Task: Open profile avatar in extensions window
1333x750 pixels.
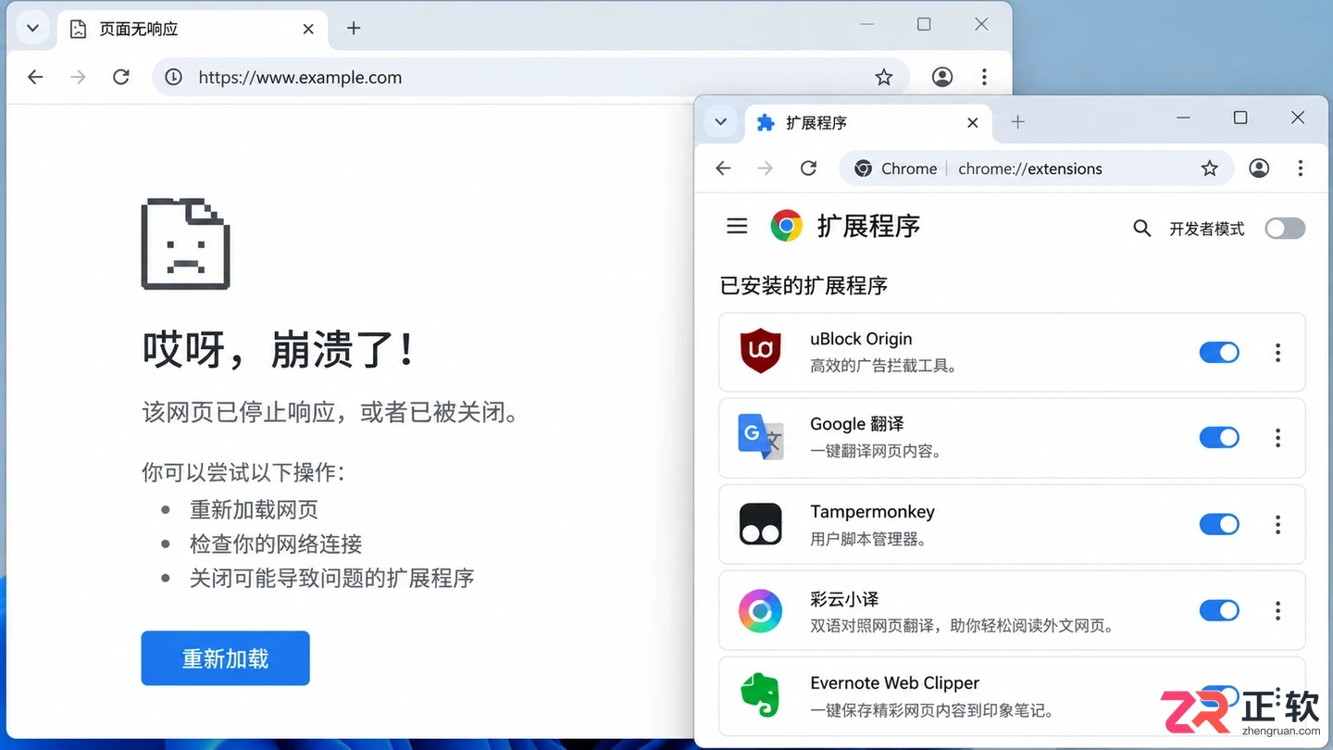Action: (x=1259, y=169)
